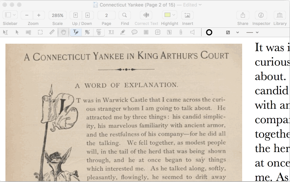Select the Cloud annotation tool
The height and width of the screenshot is (182, 290).
[x=158, y=32]
